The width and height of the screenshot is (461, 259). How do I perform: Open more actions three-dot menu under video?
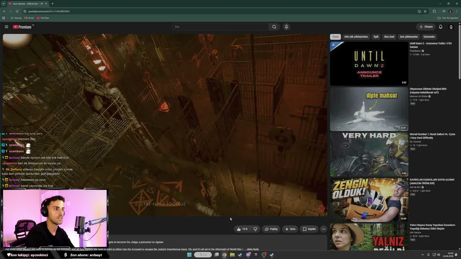click(323, 229)
